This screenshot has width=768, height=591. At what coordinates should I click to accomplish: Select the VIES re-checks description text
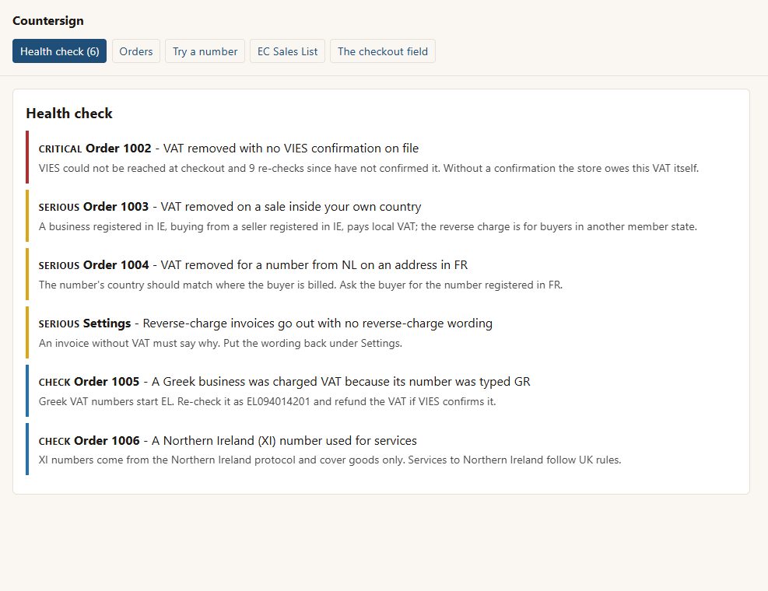point(369,168)
